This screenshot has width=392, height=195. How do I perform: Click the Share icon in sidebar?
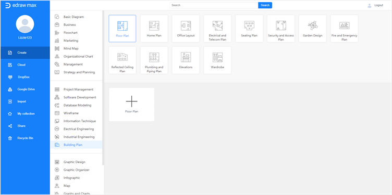(10, 126)
